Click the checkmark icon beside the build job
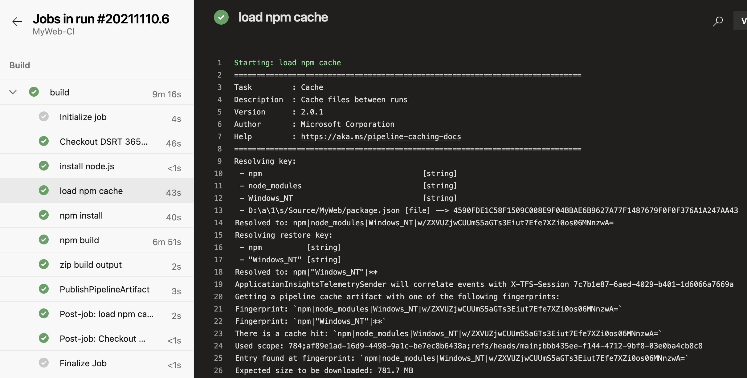The image size is (747, 378). pos(34,92)
